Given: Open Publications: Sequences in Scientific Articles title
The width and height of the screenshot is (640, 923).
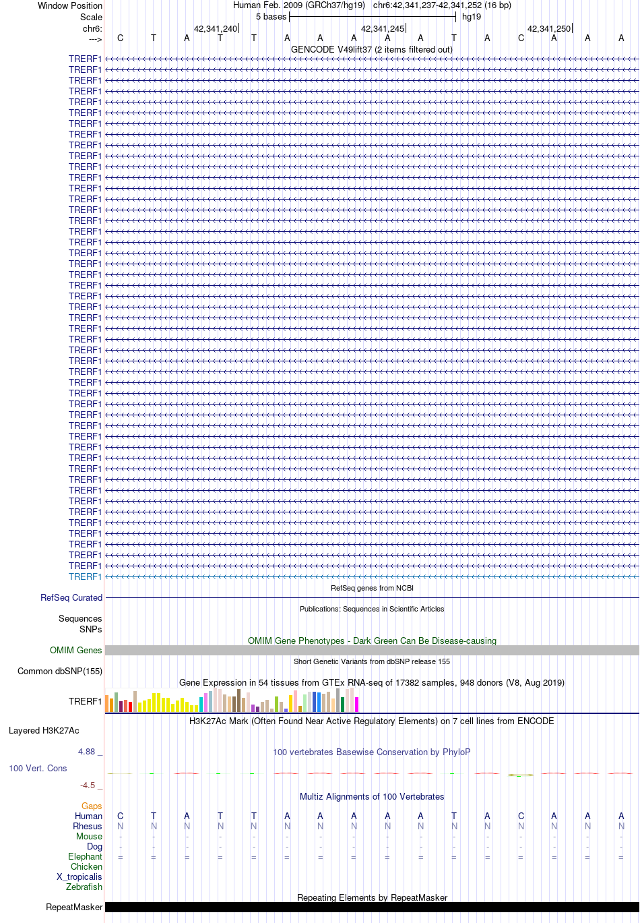Looking at the screenshot, I should [372, 609].
